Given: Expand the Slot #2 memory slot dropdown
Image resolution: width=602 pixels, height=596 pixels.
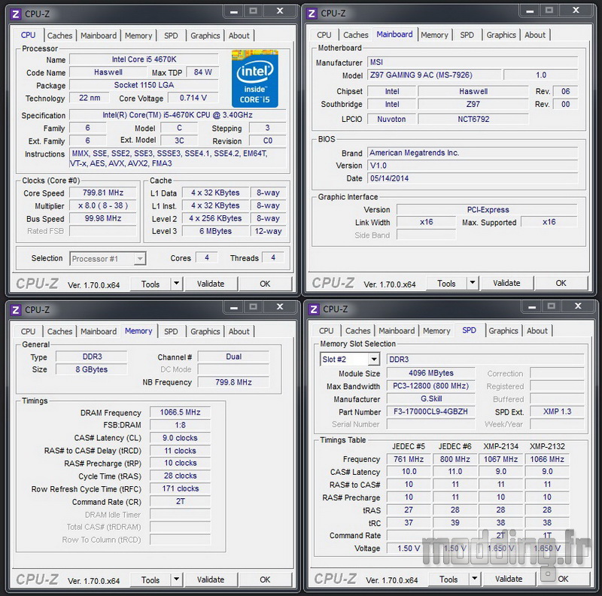Looking at the screenshot, I should 373,360.
